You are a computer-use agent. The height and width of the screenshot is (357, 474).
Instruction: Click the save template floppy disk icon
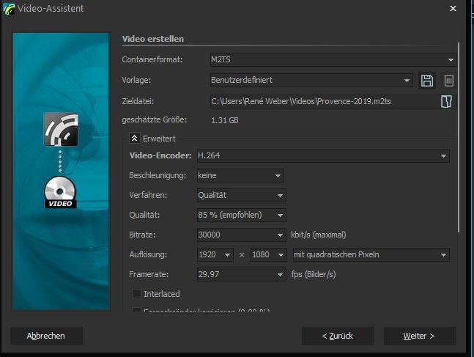pyautogui.click(x=427, y=80)
